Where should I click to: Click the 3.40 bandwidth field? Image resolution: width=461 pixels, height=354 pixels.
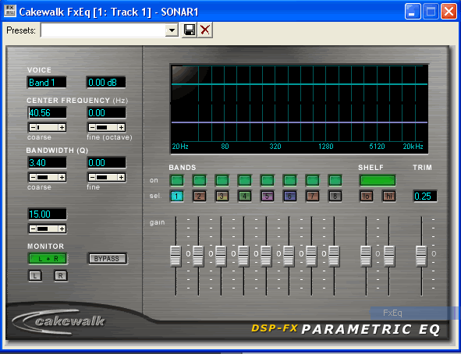tap(47, 162)
